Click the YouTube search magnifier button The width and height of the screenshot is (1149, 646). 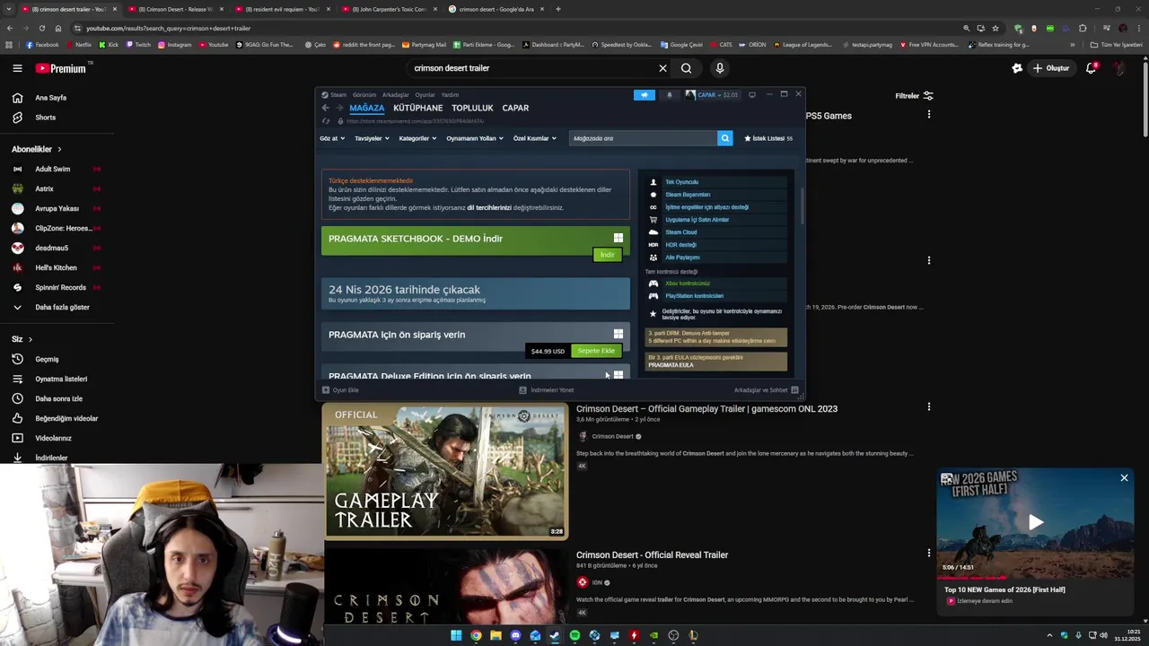coord(686,68)
